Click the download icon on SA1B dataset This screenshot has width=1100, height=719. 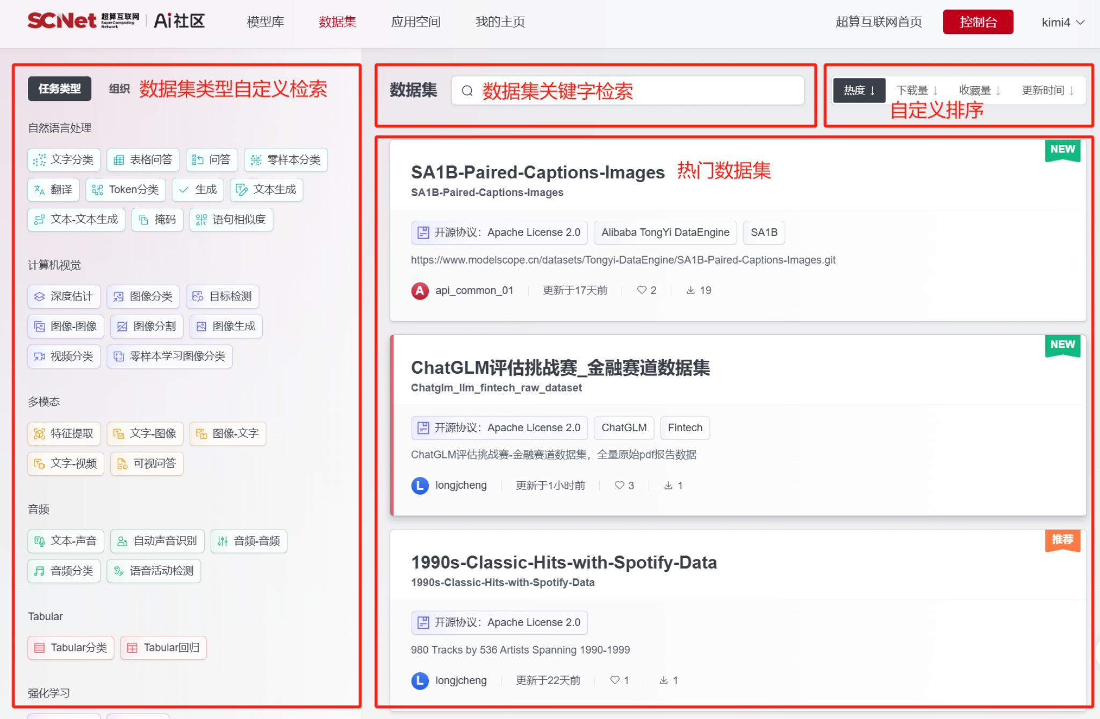coord(691,290)
